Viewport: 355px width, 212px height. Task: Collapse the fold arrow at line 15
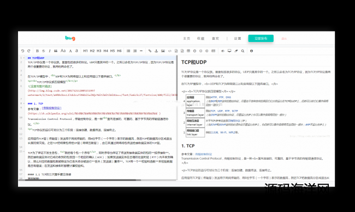[24, 152]
